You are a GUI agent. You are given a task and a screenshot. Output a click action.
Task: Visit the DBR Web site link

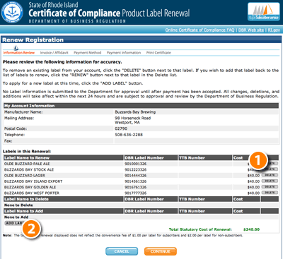pyautogui.click(x=251, y=30)
